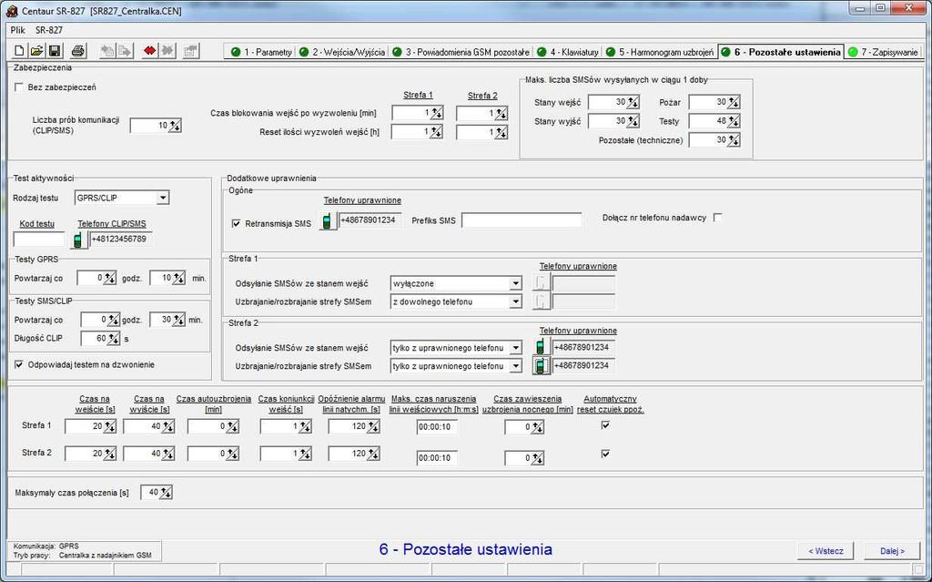Adjust Strefa 1 Opóźnienie alarmu stepper showing 120
Image resolution: width=932 pixels, height=582 pixels.
pos(372,426)
